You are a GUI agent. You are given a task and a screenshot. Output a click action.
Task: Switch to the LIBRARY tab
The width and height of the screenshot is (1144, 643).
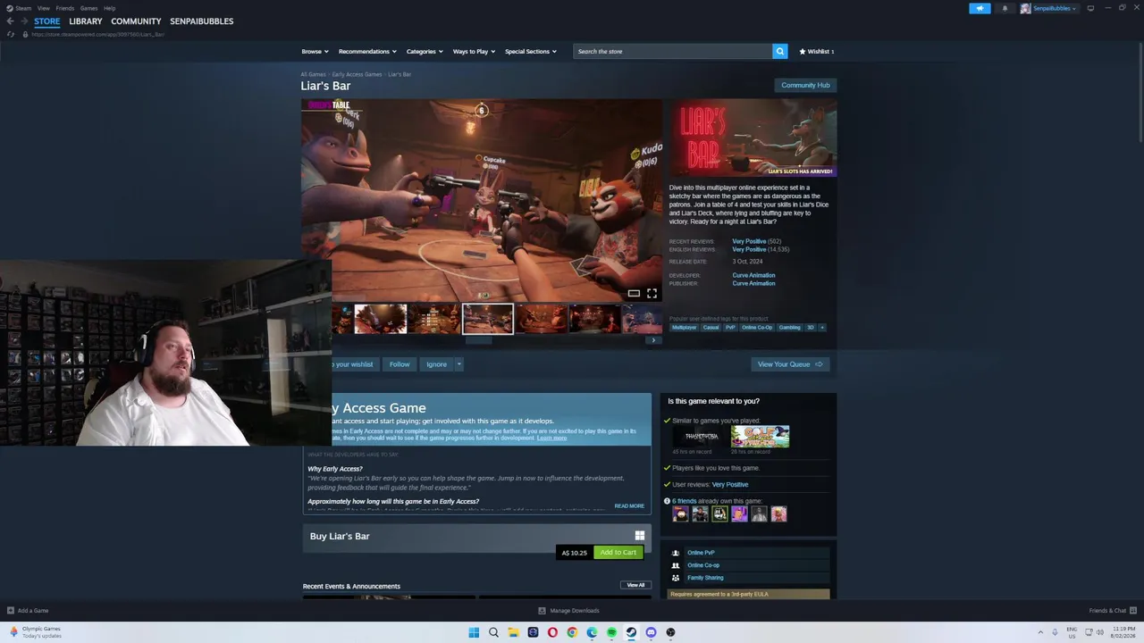pos(86,21)
